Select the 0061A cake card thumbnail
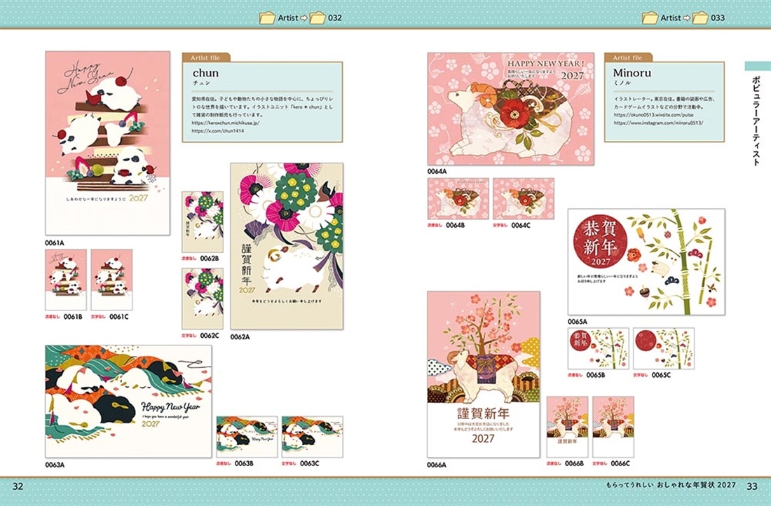This screenshot has height=506, width=771. point(108,143)
